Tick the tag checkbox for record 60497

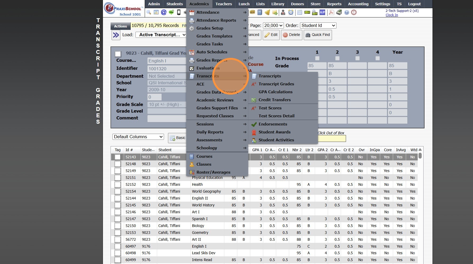[x=118, y=247]
